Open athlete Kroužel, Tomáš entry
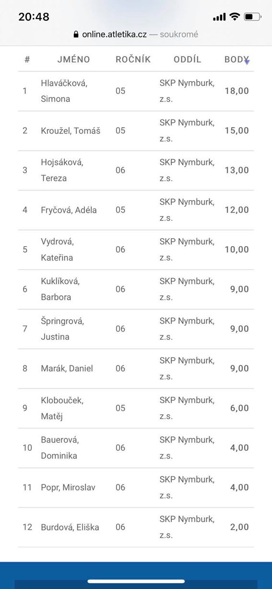272x589 pixels. click(71, 131)
